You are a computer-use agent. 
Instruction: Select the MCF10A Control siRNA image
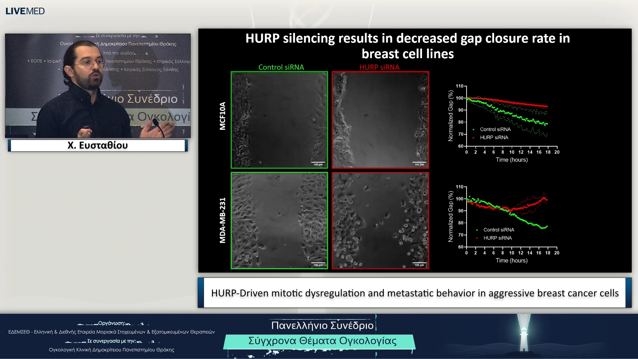[x=279, y=120]
